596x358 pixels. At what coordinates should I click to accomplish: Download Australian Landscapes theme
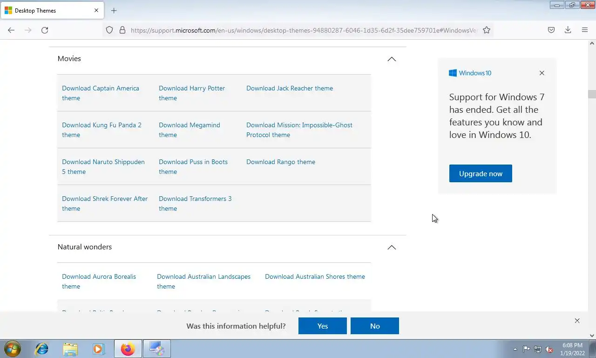[x=203, y=281]
